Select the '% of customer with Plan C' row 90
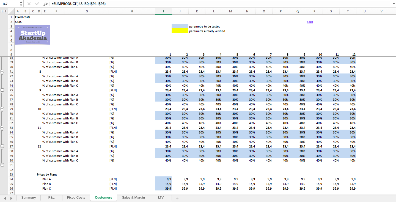 (x=60, y=160)
